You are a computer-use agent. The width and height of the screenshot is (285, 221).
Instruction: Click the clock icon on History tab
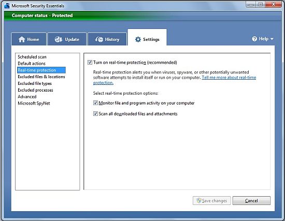pos(99,39)
